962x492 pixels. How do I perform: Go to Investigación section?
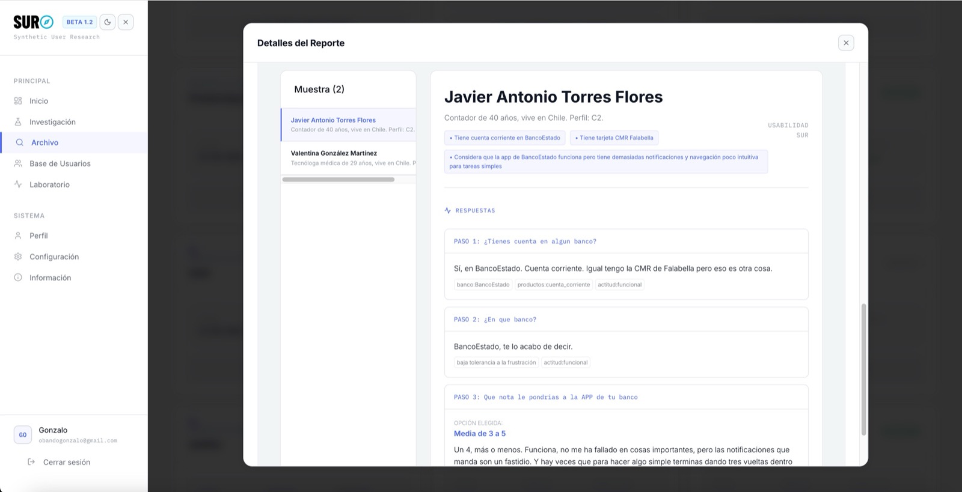click(x=73, y=122)
